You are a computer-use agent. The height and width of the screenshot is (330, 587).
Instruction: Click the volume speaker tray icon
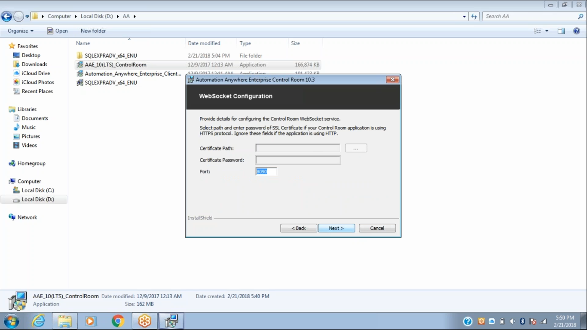click(512, 321)
